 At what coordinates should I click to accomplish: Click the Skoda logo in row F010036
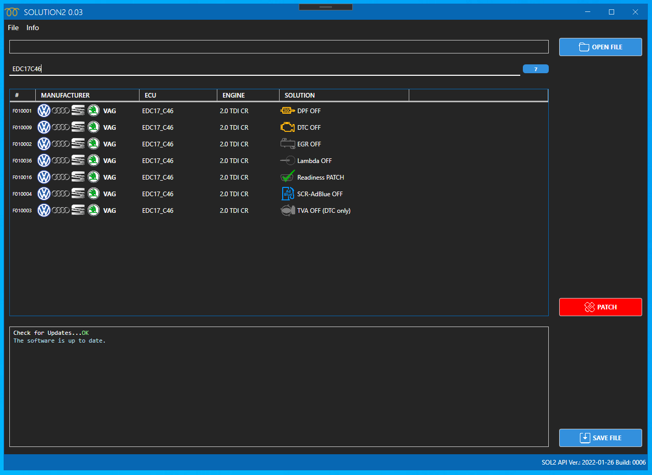93,160
